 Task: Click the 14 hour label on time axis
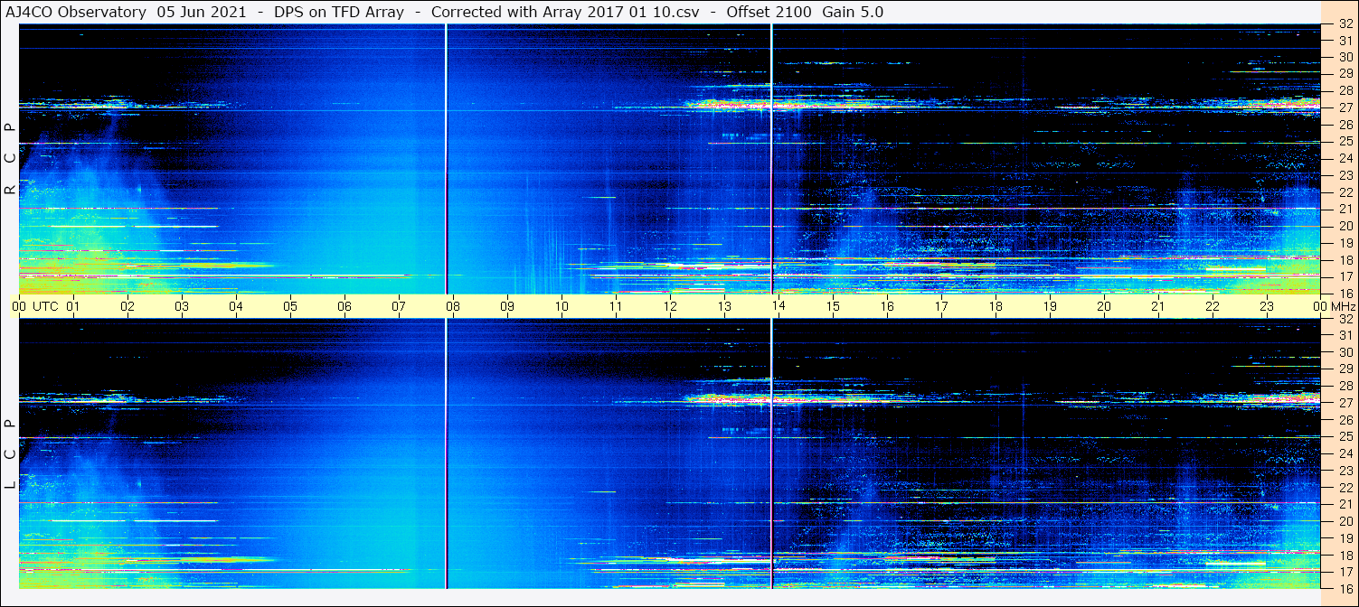(779, 306)
